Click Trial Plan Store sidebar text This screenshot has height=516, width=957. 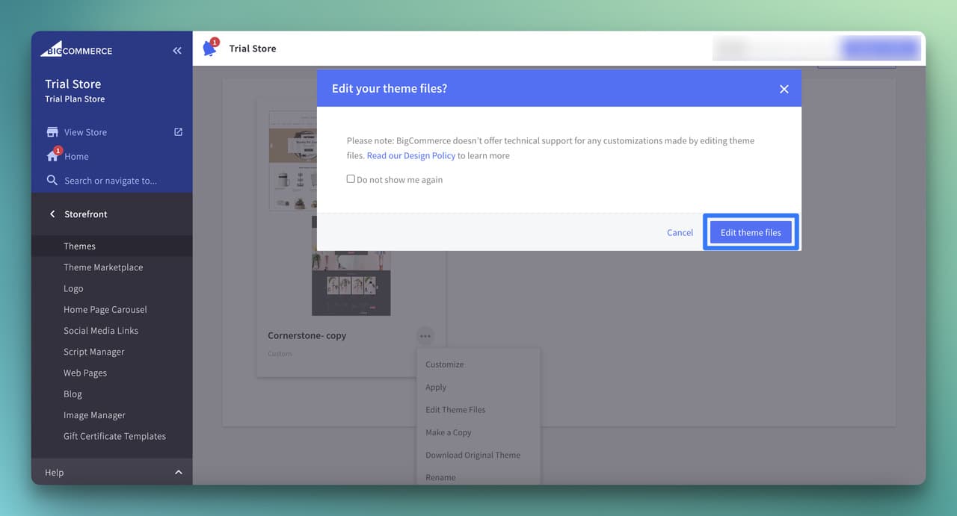(x=75, y=99)
